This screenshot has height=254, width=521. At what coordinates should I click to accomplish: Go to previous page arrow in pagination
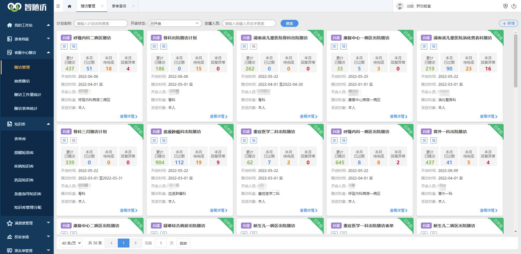point(111,243)
